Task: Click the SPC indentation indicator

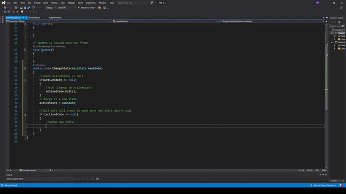Action: [317, 170]
